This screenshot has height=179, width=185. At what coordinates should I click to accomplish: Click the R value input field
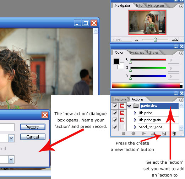point(174,60)
